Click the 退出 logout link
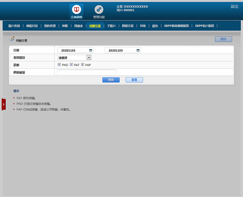The image size is (243, 197). [234, 7]
